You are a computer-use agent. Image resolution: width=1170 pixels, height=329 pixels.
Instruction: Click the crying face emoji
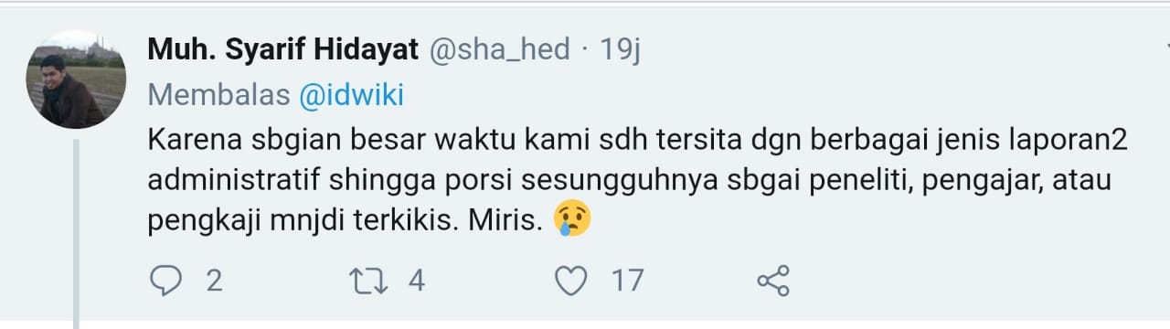tap(571, 219)
